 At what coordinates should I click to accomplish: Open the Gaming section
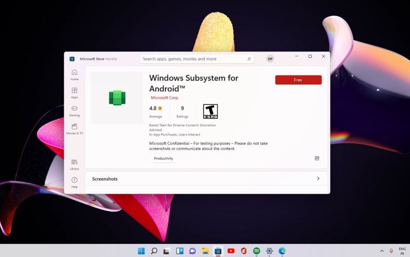click(x=74, y=111)
